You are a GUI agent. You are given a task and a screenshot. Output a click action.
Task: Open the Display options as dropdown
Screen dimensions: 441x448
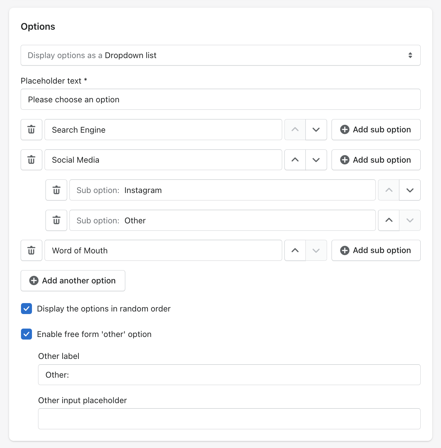pos(221,55)
